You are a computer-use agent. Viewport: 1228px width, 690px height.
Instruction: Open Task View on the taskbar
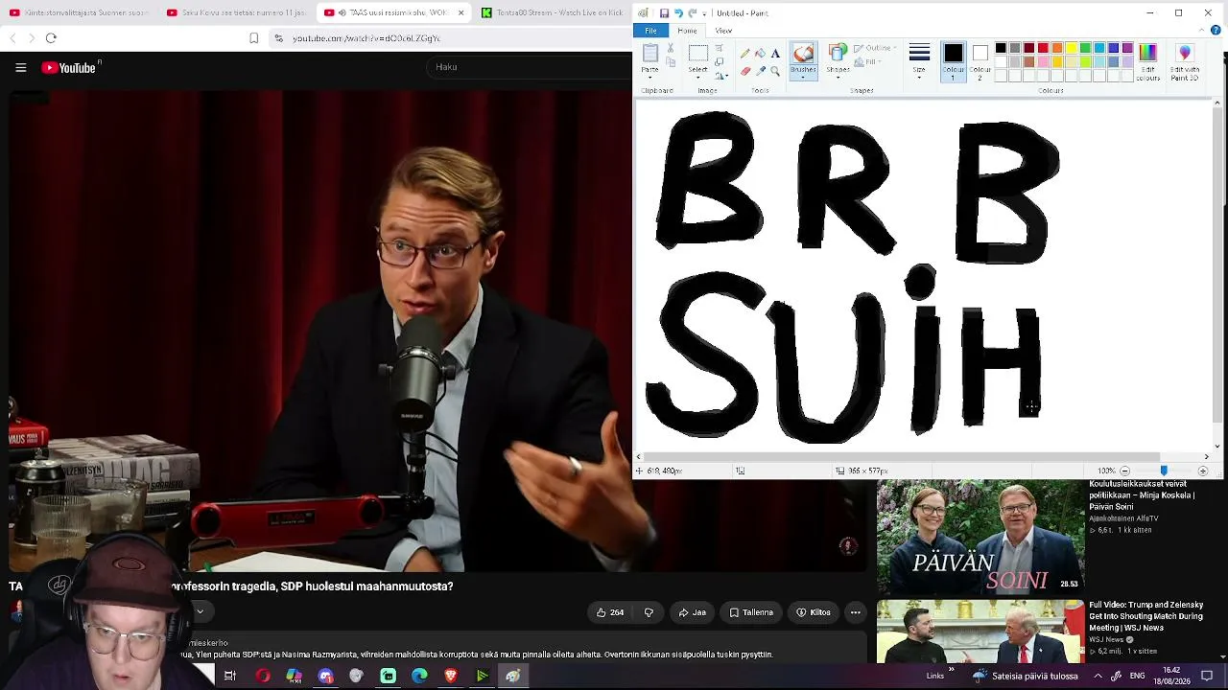[x=230, y=676]
